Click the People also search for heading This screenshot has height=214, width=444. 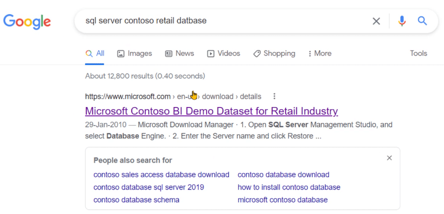click(133, 160)
